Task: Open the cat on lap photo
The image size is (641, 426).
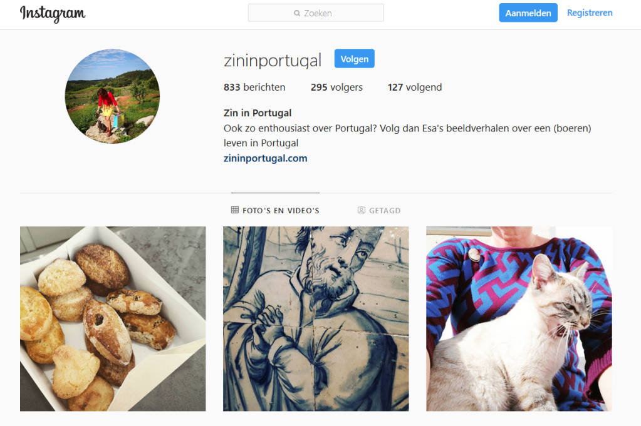Action: 519,318
